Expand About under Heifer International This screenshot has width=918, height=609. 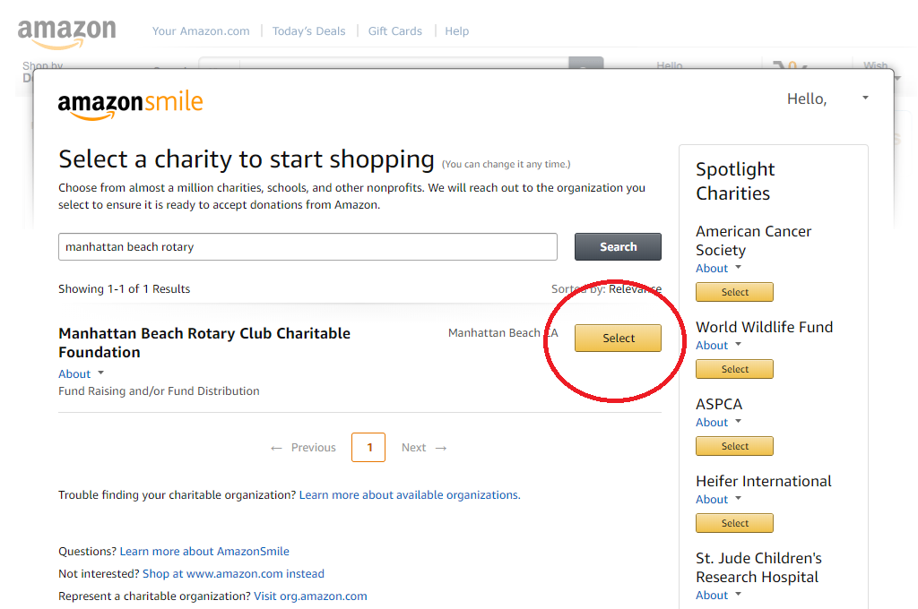(x=719, y=500)
